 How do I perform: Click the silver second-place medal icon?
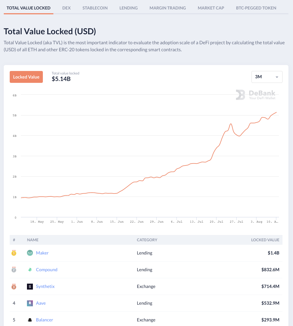pos(14,270)
